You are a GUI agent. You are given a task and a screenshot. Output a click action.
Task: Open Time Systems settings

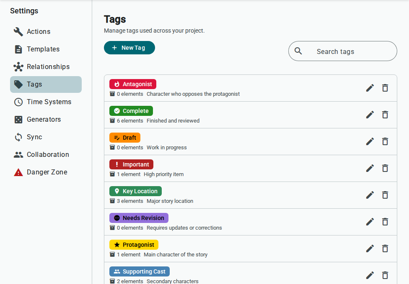[46, 102]
